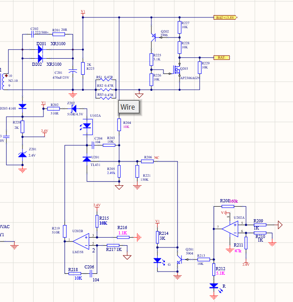Select resistor R204 symbol

119,125
